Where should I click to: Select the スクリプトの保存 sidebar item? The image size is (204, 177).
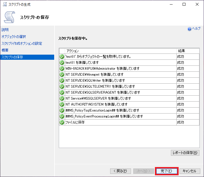click(x=12, y=57)
